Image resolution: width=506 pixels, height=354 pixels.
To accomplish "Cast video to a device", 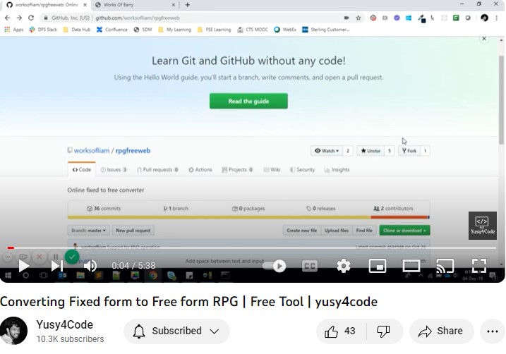I will click(x=445, y=266).
